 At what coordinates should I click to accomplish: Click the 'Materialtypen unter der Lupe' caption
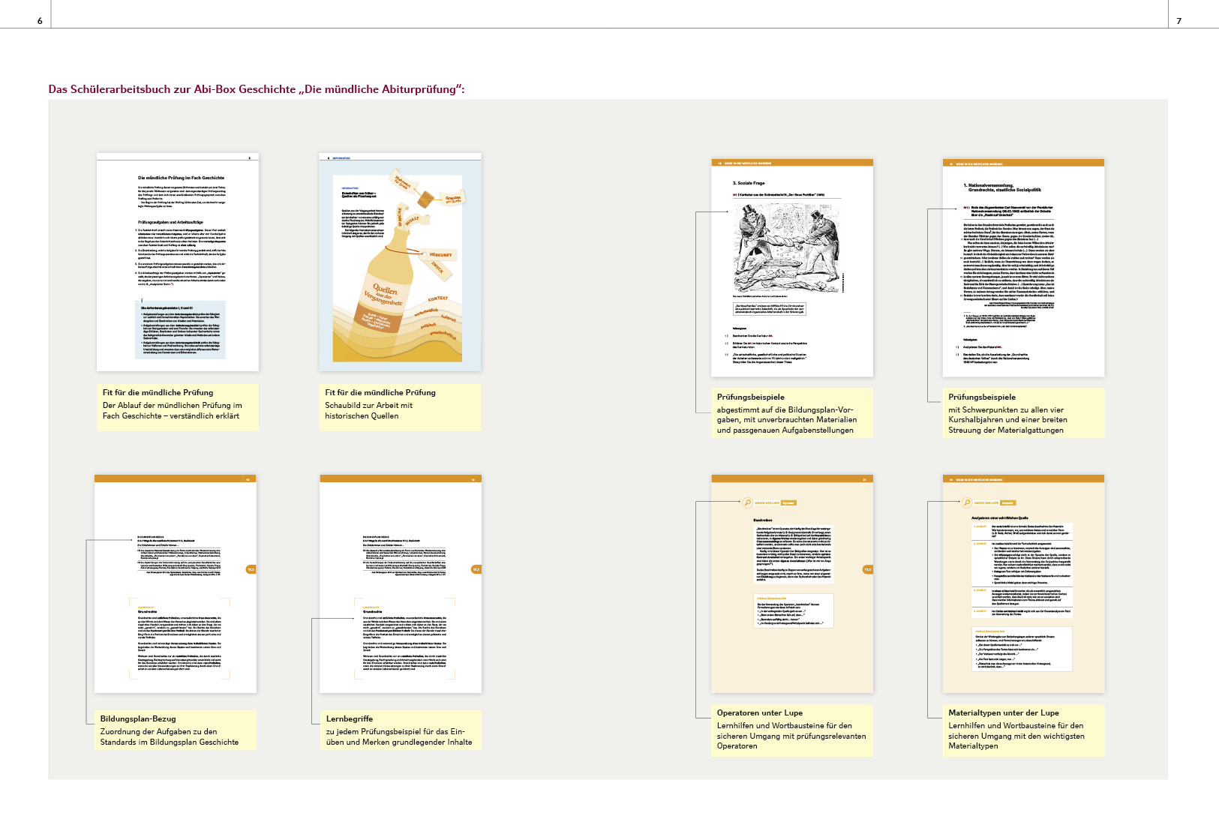coord(1023,730)
